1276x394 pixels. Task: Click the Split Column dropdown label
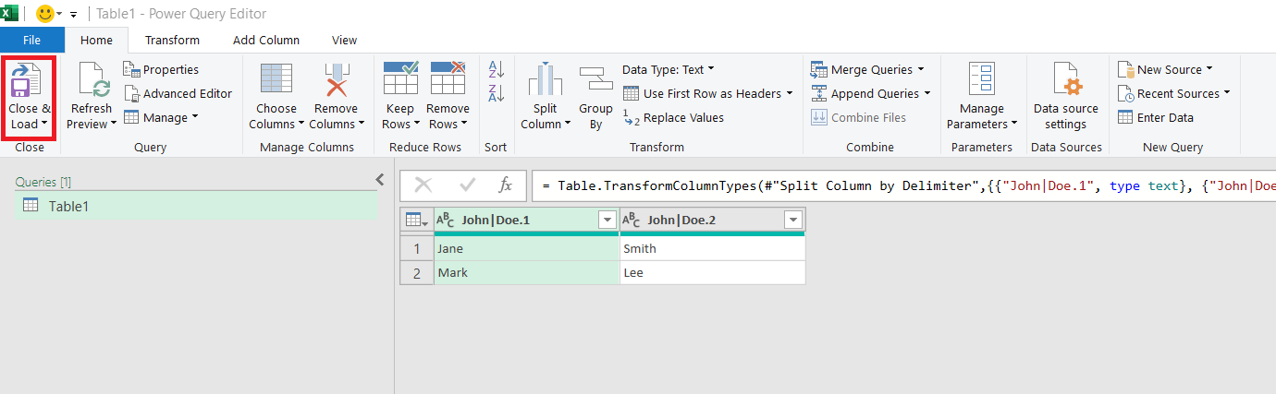pos(546,116)
